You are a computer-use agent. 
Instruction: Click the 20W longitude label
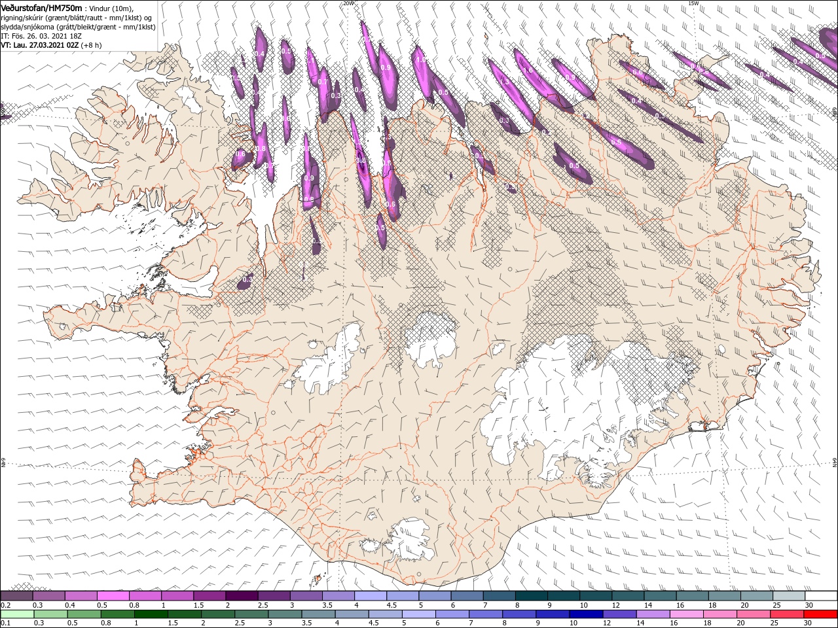pyautogui.click(x=348, y=3)
